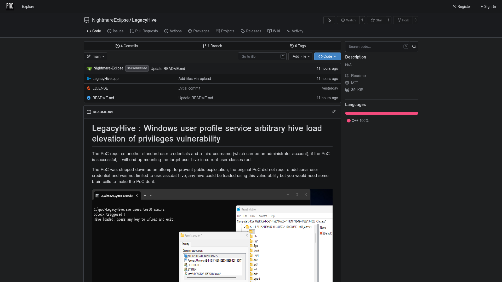Viewport: 502px width, 282px height.
Task: Open the Initial commit message link
Action: click(x=189, y=88)
